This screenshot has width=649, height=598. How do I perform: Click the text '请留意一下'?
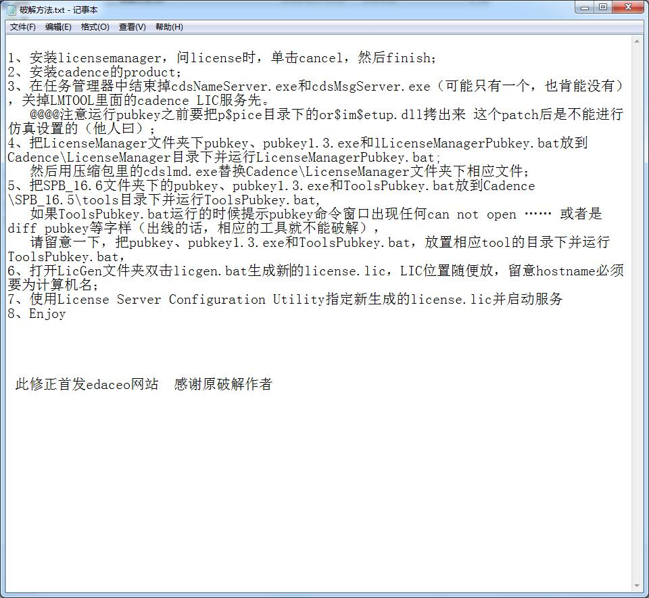(65, 242)
